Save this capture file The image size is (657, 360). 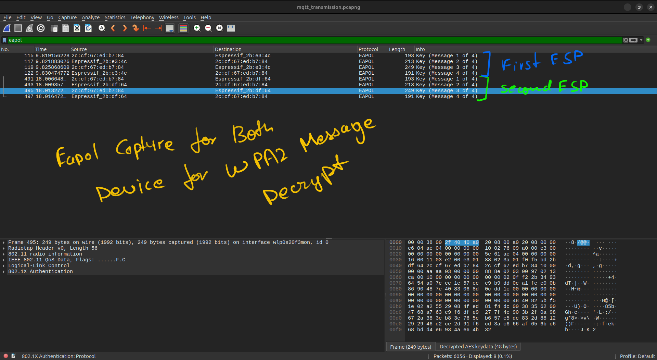pyautogui.click(x=66, y=28)
